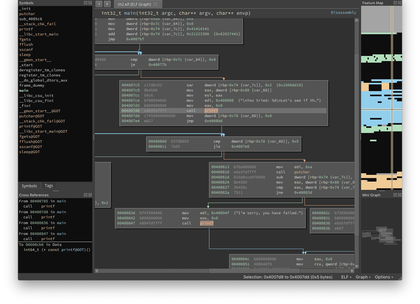Viewport: 420px width, 304px height.
Task: Close the Mini Graph panel
Action: 400,195
